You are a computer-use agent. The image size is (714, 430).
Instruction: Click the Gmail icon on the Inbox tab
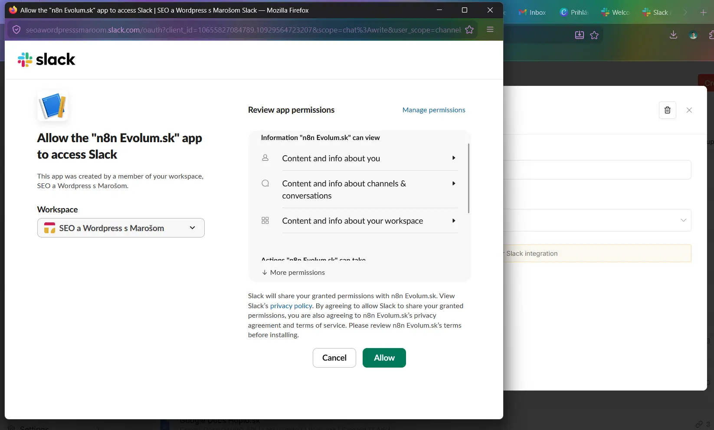click(522, 12)
